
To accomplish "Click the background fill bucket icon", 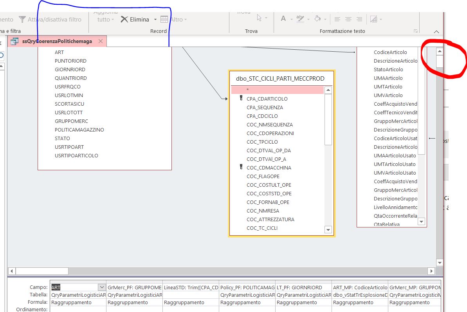I will click(x=317, y=19).
